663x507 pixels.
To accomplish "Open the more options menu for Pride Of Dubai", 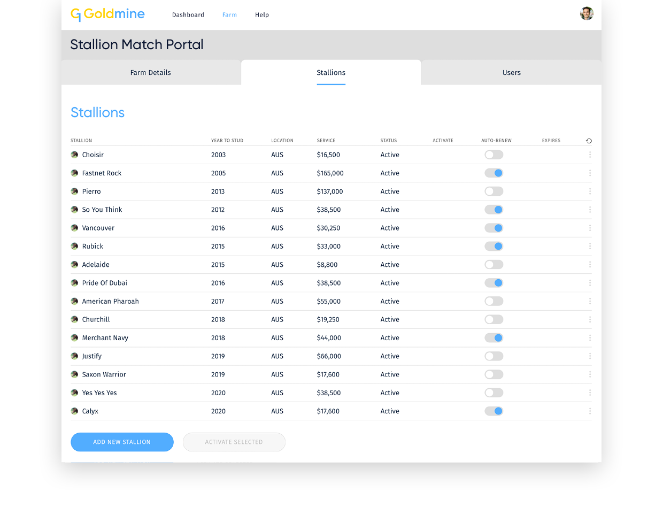I will [x=590, y=283].
